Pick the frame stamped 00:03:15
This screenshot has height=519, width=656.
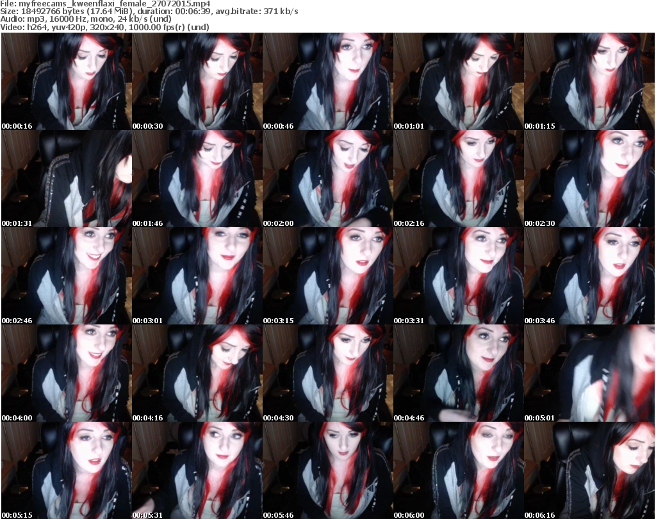pyautogui.click(x=328, y=276)
